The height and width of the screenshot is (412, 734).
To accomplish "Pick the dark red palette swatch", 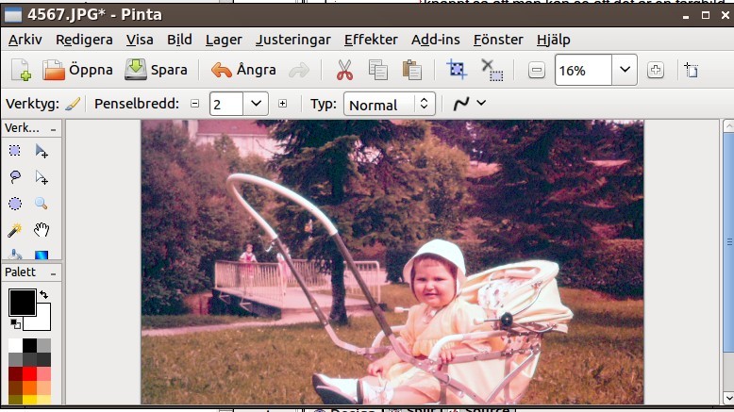I will point(15,373).
